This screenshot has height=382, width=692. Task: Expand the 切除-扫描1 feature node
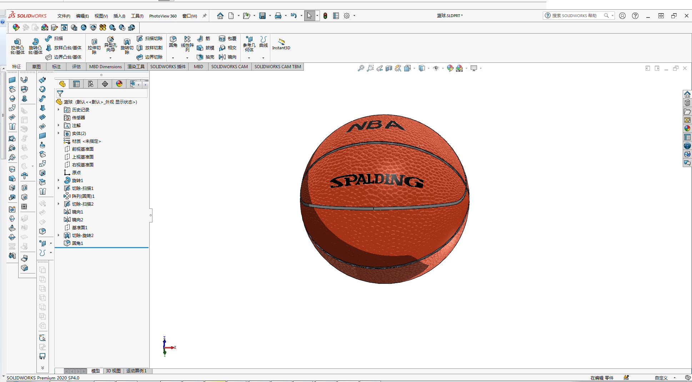pos(59,188)
